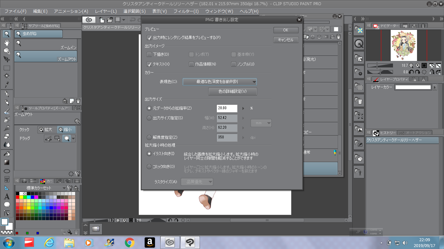Viewport: 444px width, 249px height.
Task: Pick the text tool marked A
Action: 7,196
